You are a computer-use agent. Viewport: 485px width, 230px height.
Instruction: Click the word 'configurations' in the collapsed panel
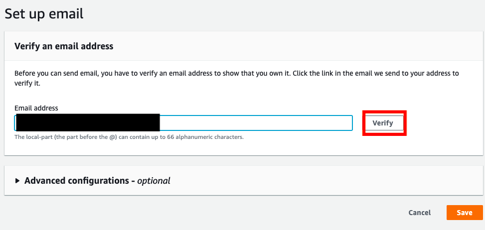(100, 181)
